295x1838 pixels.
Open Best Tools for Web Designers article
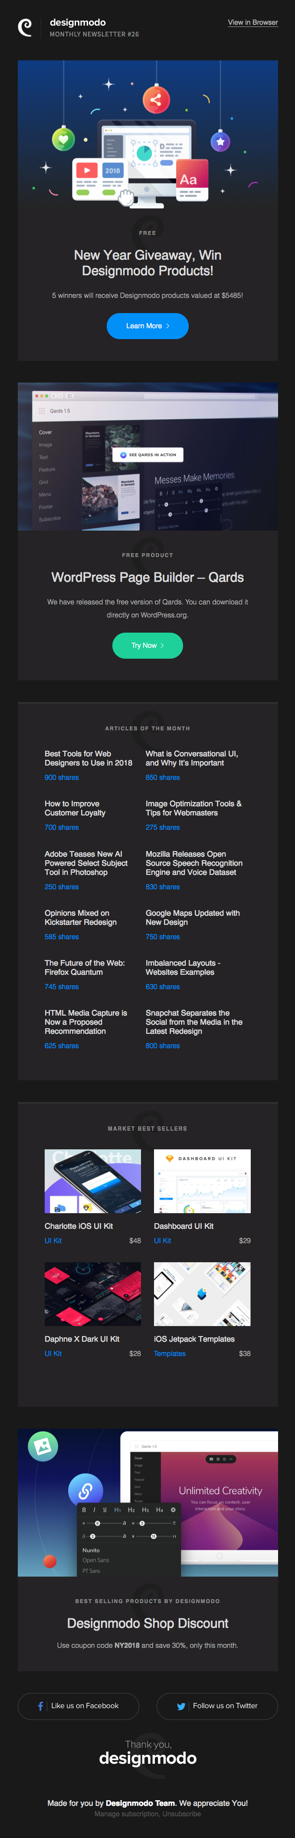click(x=88, y=758)
